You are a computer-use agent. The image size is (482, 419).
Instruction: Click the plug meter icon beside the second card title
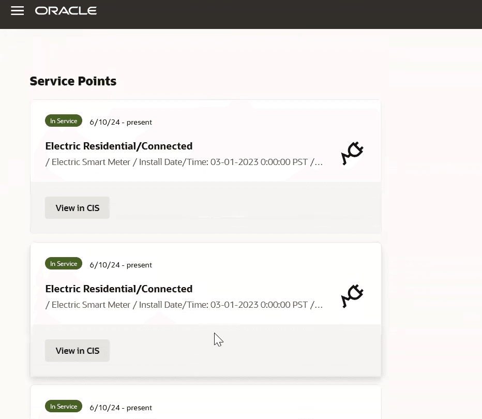pos(352,296)
